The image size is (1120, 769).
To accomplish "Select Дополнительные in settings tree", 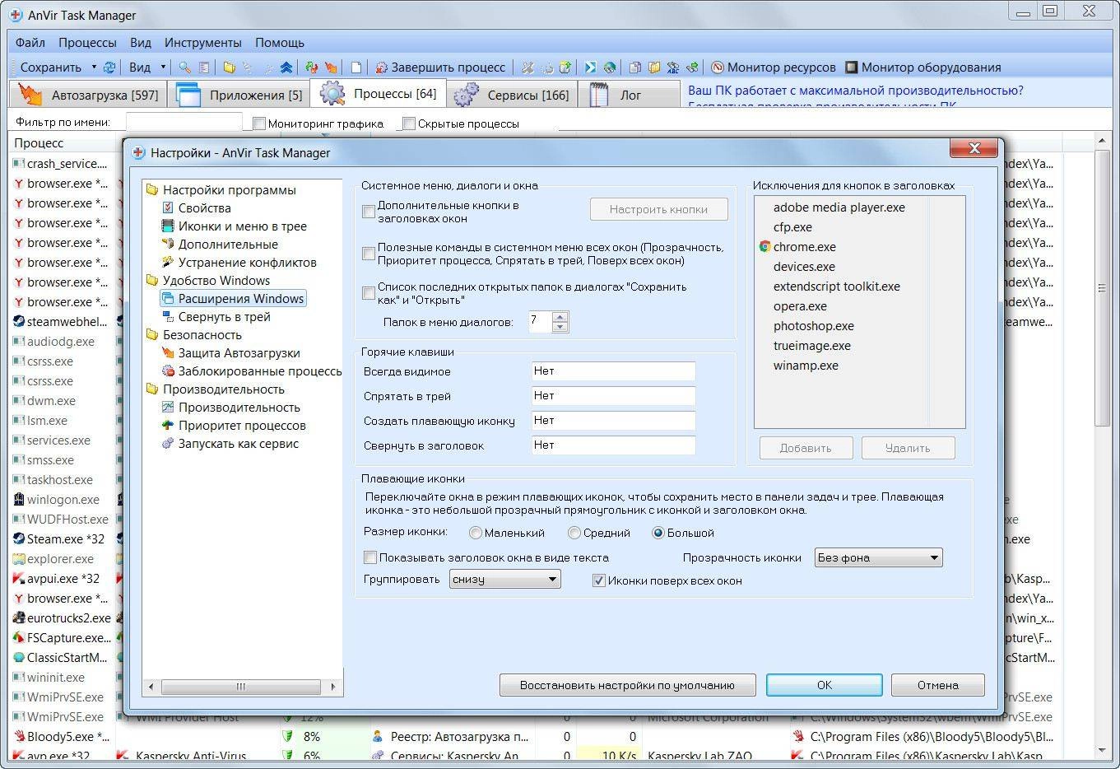I will pyautogui.click(x=228, y=245).
